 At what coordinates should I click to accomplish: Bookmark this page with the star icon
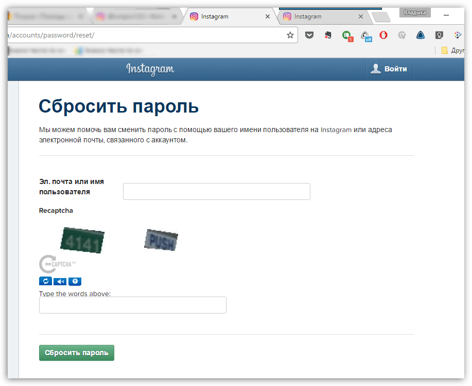[290, 35]
